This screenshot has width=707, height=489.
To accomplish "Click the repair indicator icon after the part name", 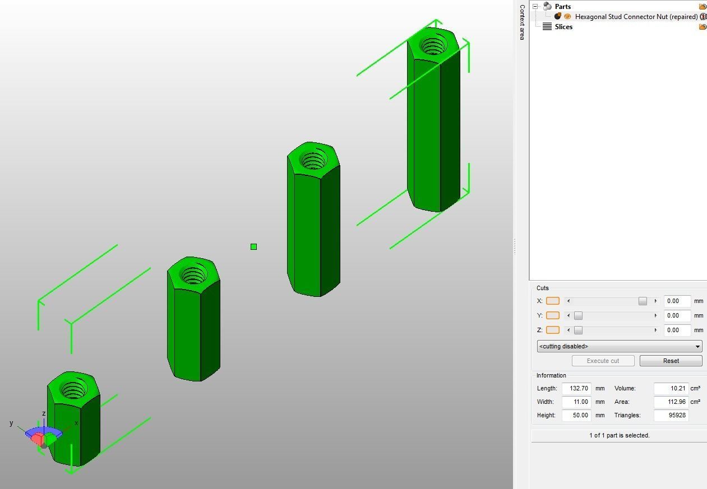I will 703,16.
